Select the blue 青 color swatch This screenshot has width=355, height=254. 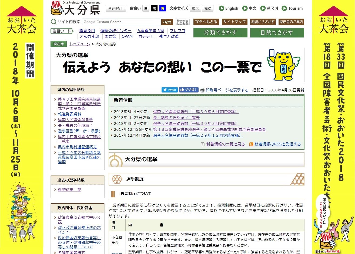(x=162, y=8)
